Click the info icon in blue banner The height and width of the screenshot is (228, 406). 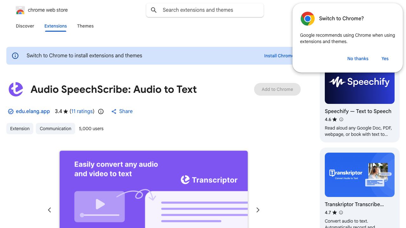15,56
